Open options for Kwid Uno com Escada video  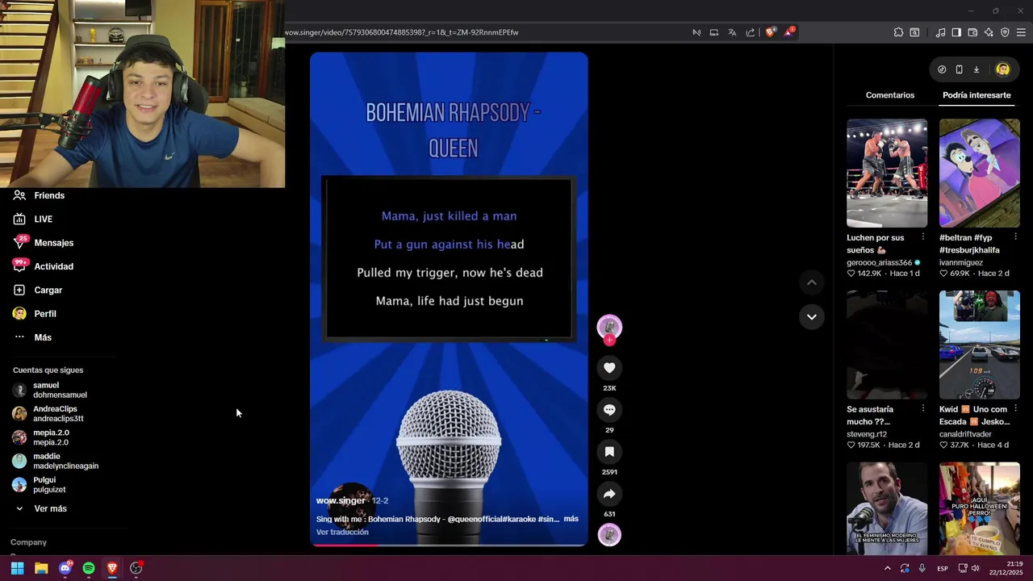pos(1015,409)
